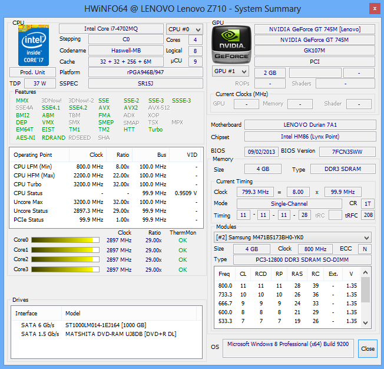Select the 533.3 frequency timing row
This screenshot has width=384, height=369.
(x=288, y=321)
